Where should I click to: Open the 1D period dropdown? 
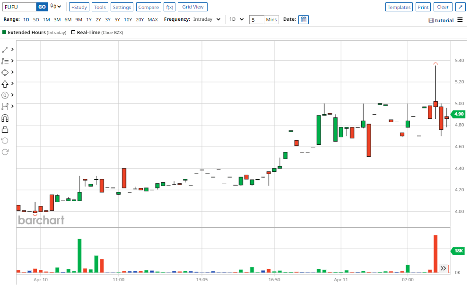click(236, 19)
